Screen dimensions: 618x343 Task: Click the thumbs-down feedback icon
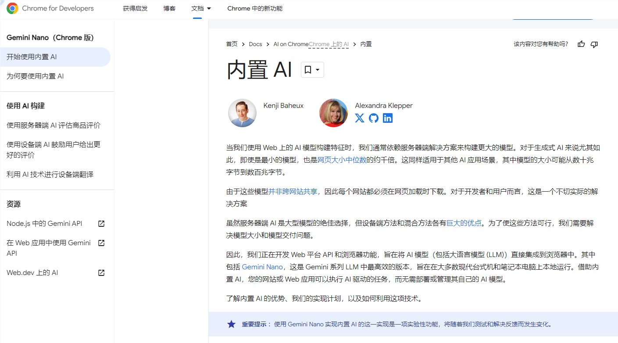[x=594, y=44]
